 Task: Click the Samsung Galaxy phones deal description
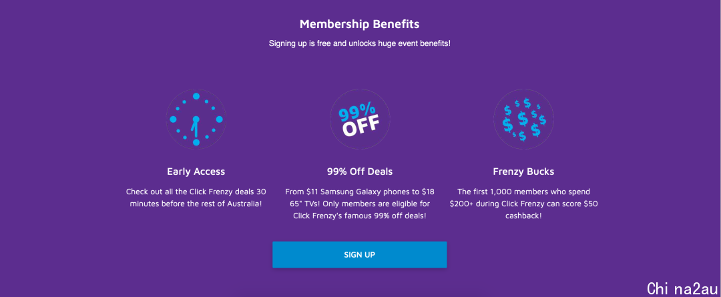[360, 203]
